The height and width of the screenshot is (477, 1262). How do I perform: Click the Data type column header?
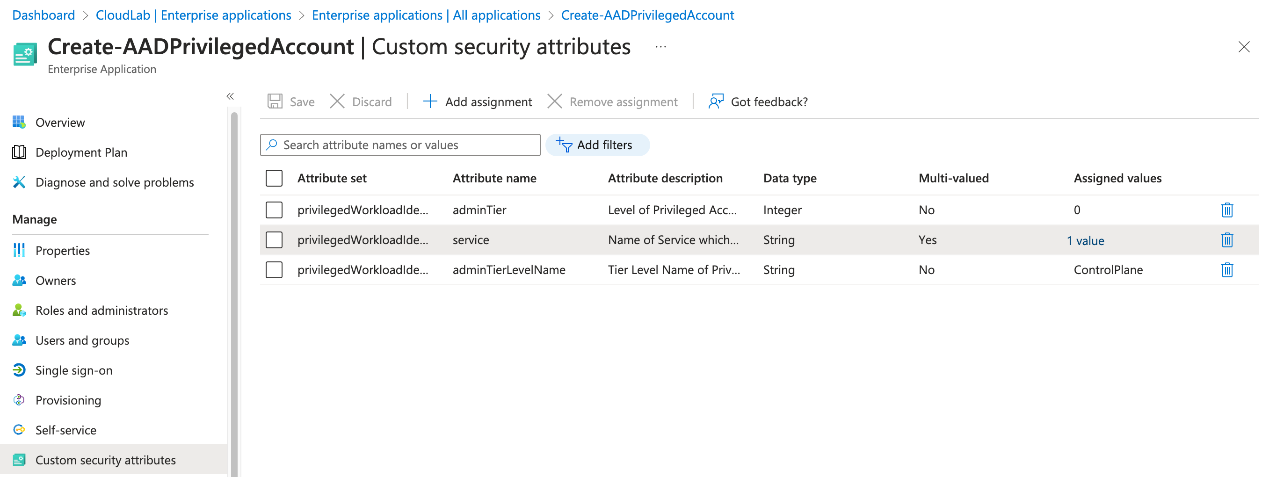(790, 178)
